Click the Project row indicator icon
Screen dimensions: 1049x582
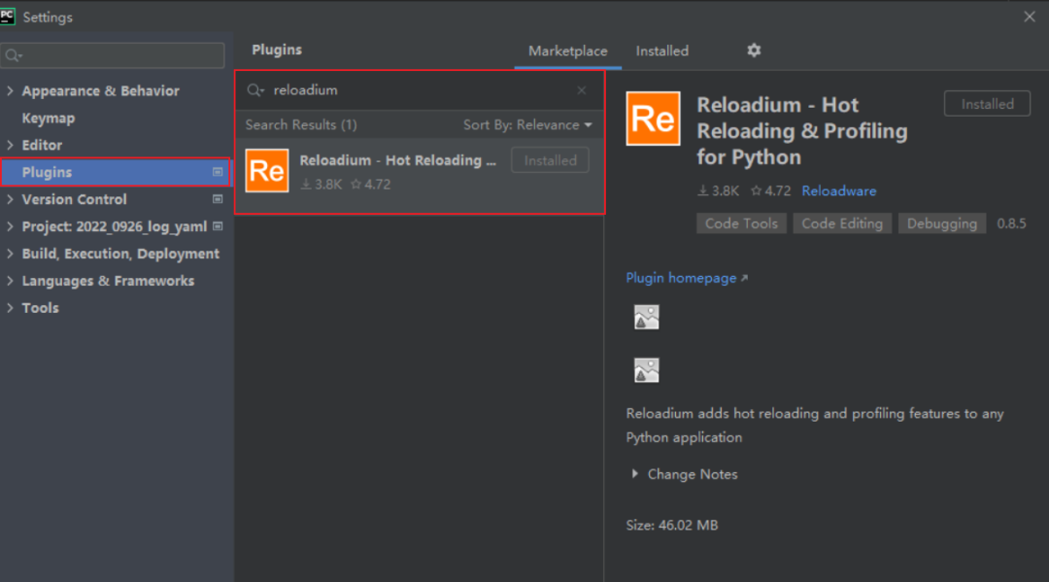(x=218, y=226)
